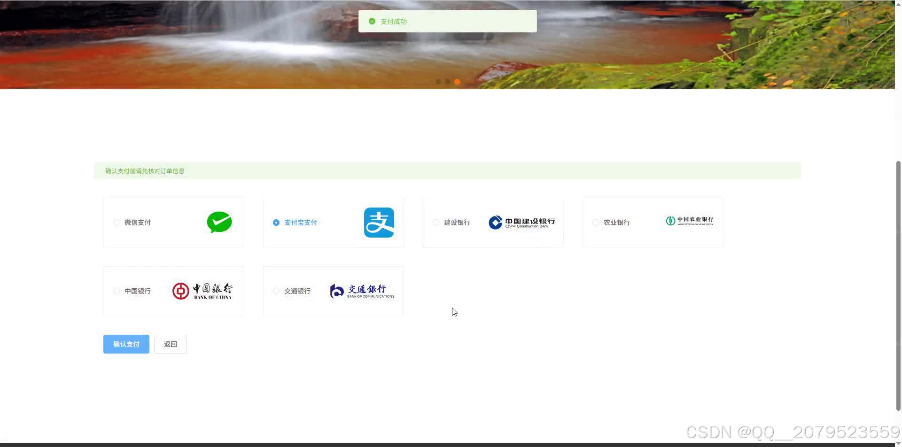Click the WeChat Pay green logo
902x447 pixels.
[x=219, y=222]
